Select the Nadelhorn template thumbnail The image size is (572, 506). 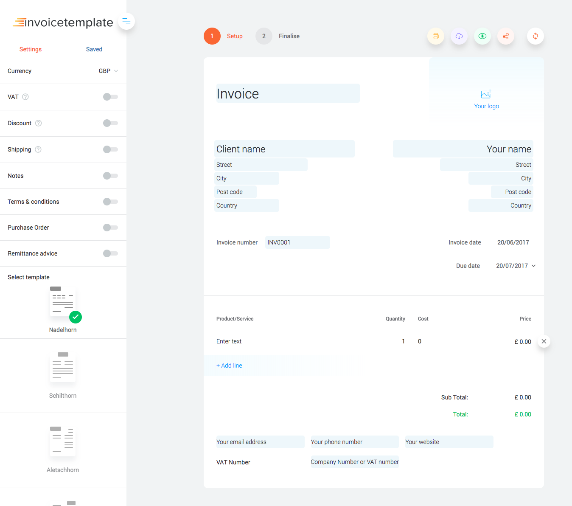[x=63, y=302]
